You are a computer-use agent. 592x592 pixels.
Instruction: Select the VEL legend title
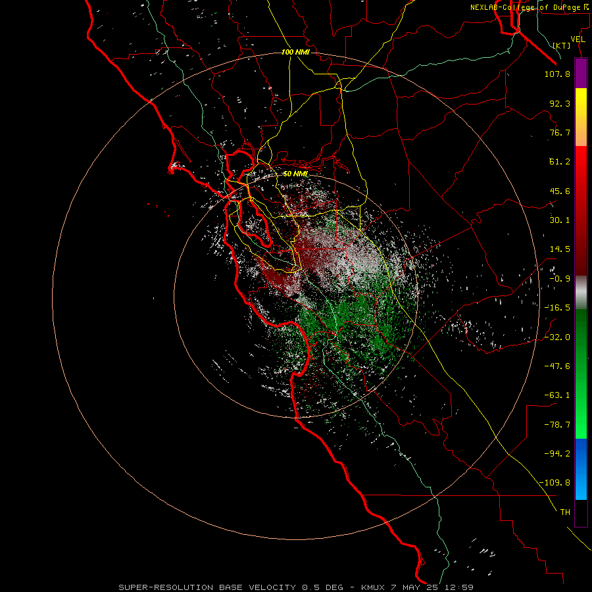pyautogui.click(x=578, y=39)
